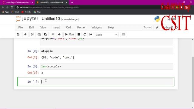Select the atupple cell In [2]

tap(106, 51)
